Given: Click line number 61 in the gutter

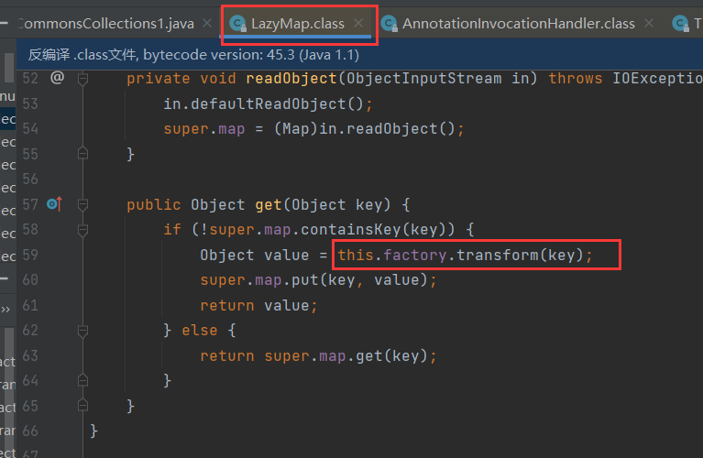Looking at the screenshot, I should pos(30,306).
